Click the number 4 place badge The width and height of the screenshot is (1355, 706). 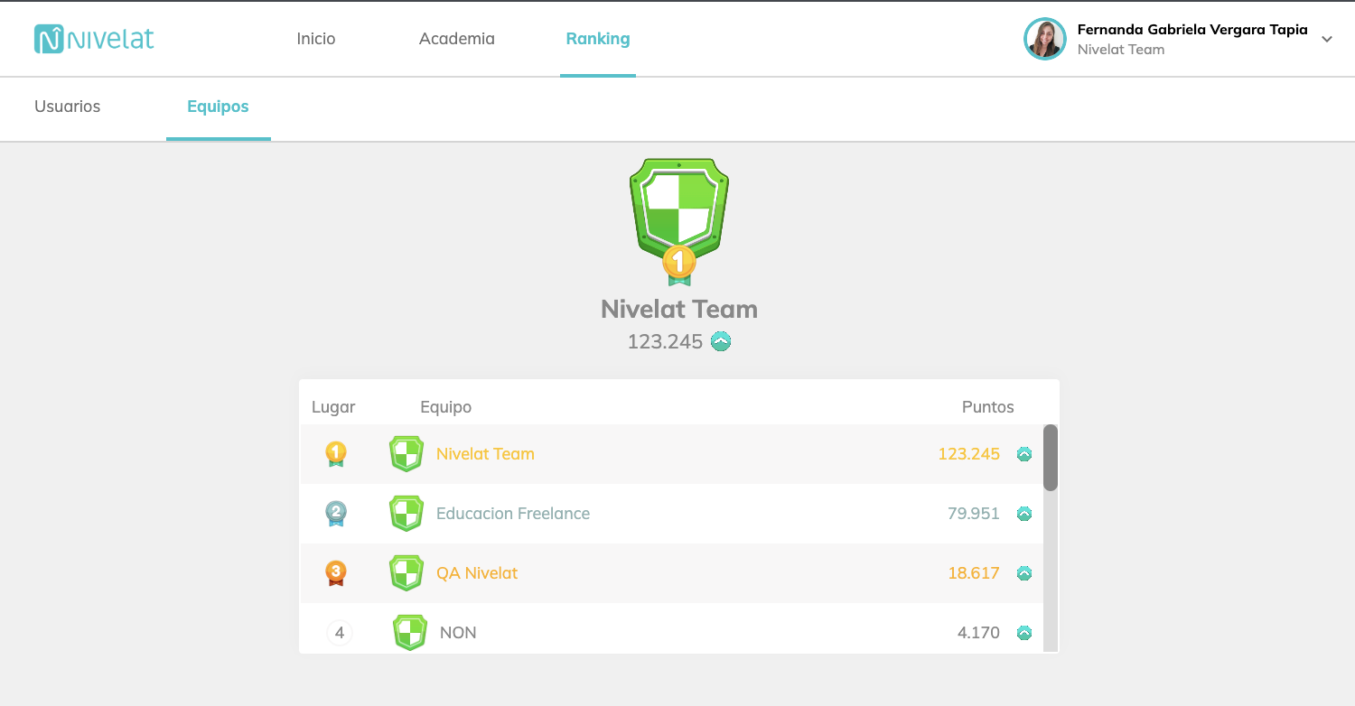[x=340, y=633]
